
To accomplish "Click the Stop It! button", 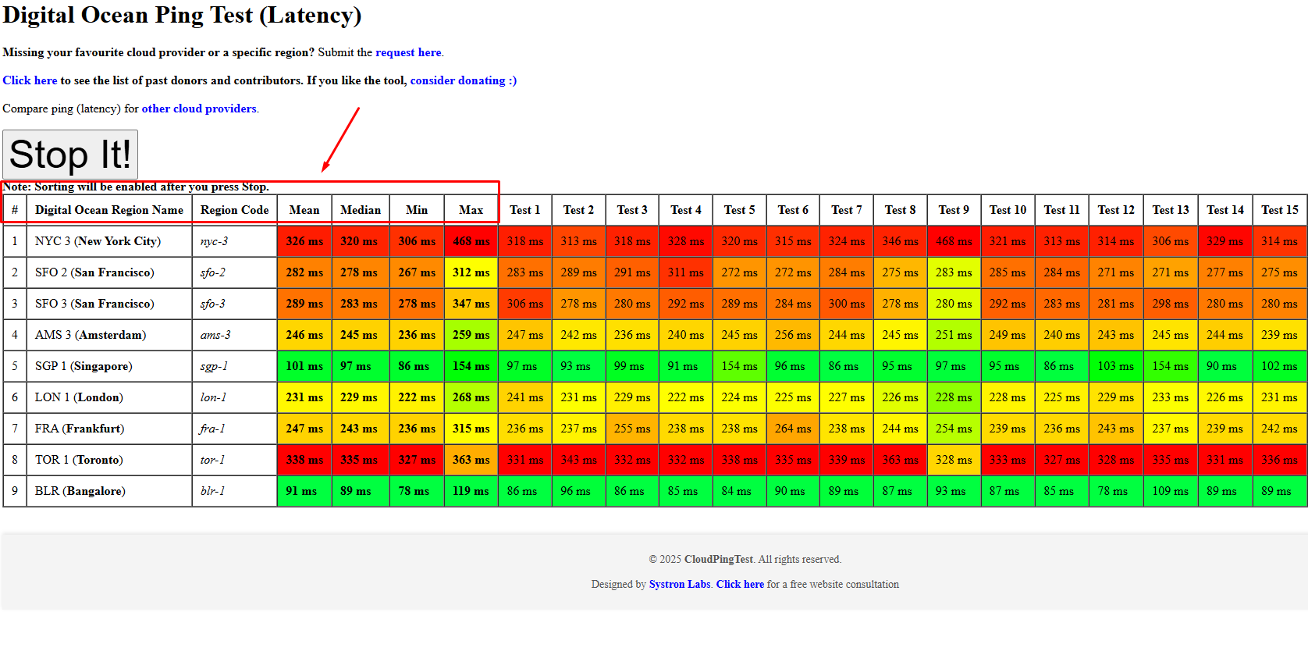I will coord(70,155).
